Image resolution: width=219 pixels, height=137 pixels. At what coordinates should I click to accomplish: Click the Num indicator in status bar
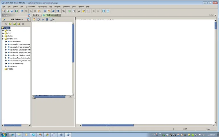208,129
